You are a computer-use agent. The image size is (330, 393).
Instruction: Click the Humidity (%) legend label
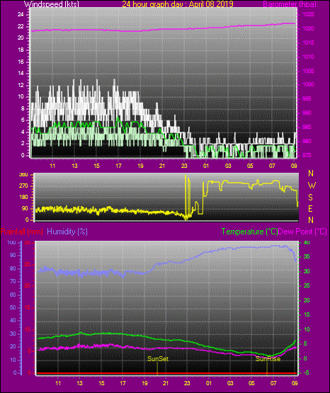click(67, 232)
